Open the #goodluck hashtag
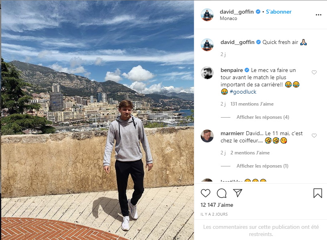The width and height of the screenshot is (327, 240). pyautogui.click(x=243, y=92)
